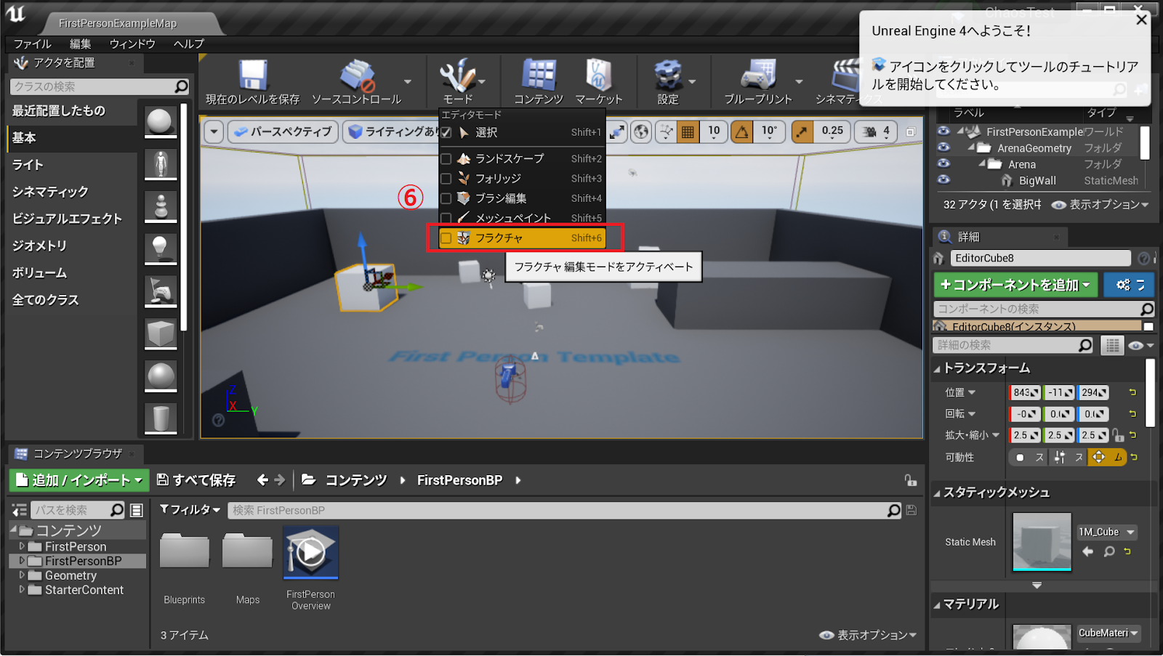The height and width of the screenshot is (656, 1163).
Task: Open the Help menu
Action: coord(189,44)
